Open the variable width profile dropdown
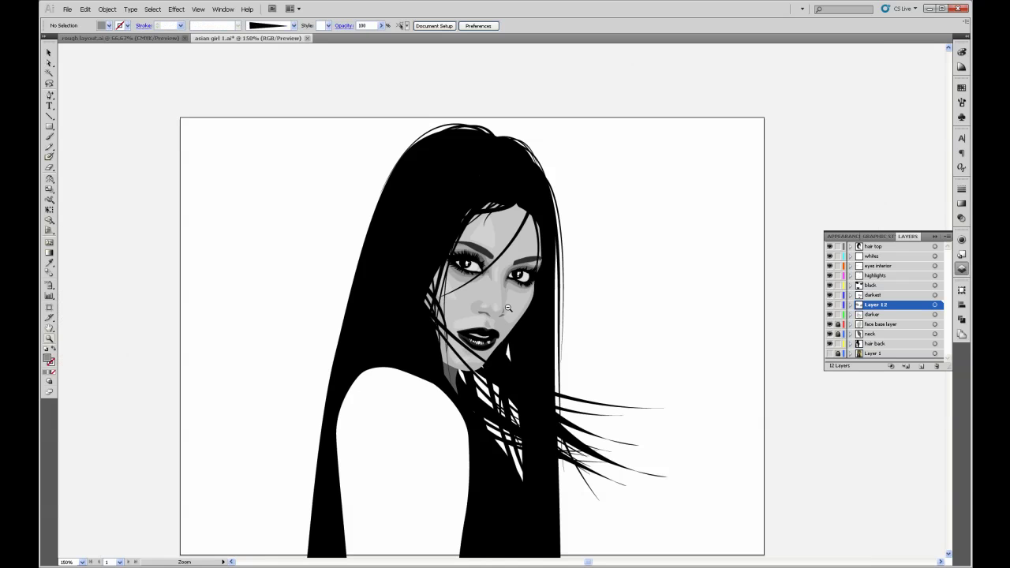This screenshot has height=568, width=1010. (294, 25)
